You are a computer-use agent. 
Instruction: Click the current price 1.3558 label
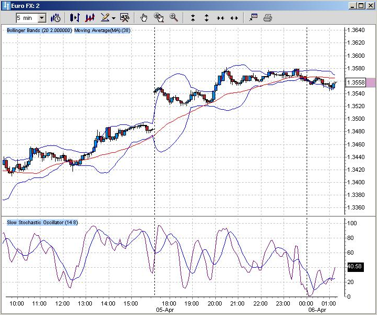click(356, 82)
